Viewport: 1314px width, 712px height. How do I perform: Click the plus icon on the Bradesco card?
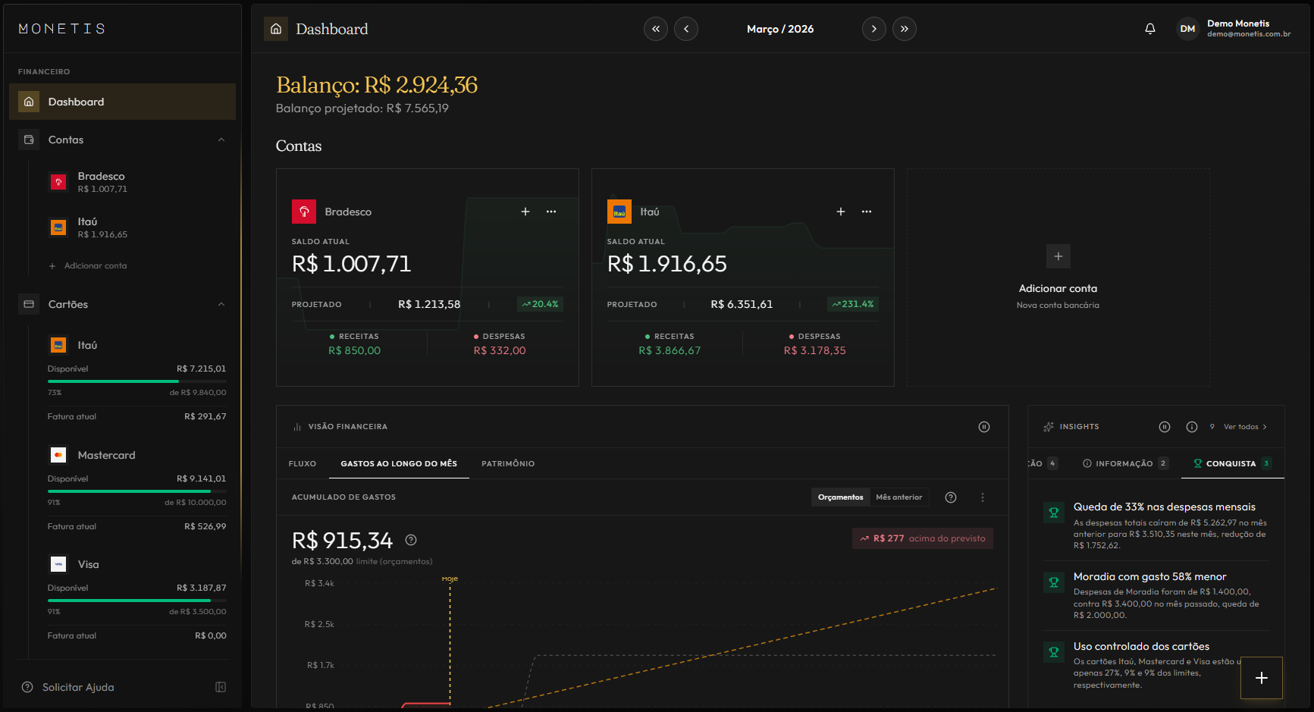point(525,212)
